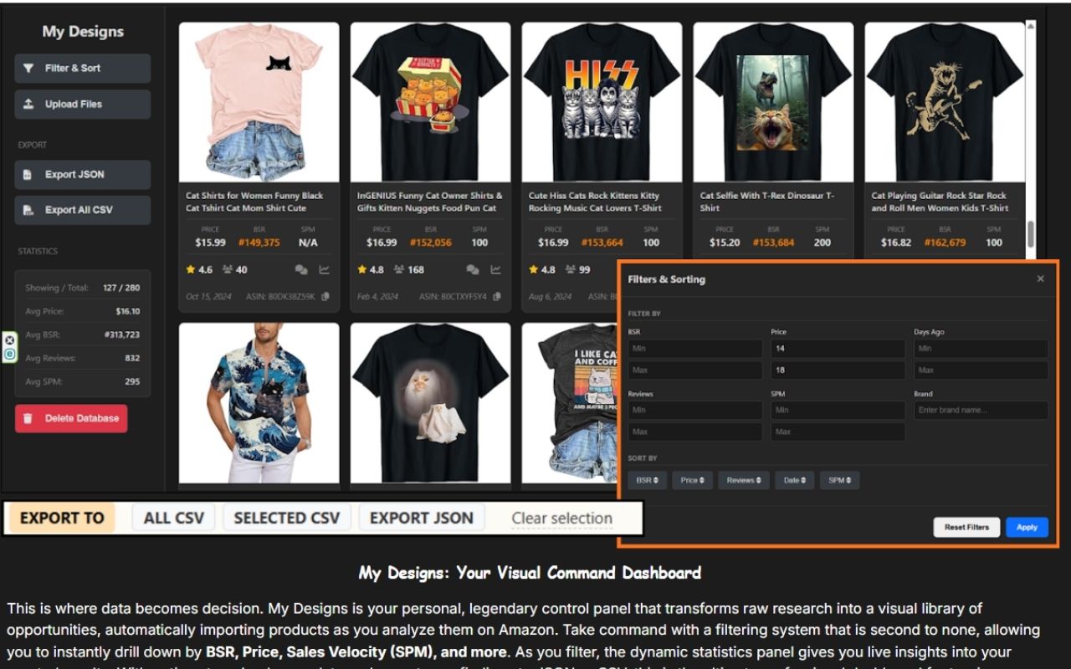1071x669 pixels.
Task: Toggle SPM sort direction
Action: (x=839, y=480)
